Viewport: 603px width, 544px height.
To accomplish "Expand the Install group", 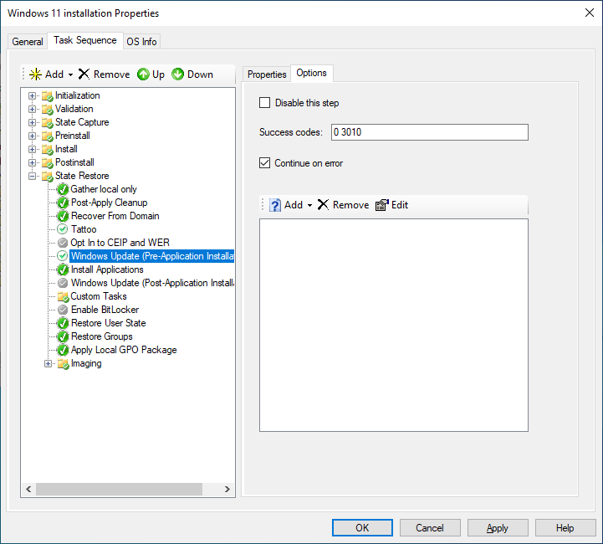I will 33,149.
